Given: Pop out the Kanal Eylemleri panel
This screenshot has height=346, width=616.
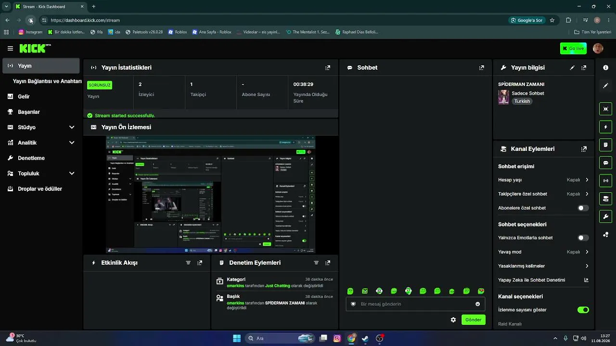Looking at the screenshot, I should pyautogui.click(x=584, y=149).
